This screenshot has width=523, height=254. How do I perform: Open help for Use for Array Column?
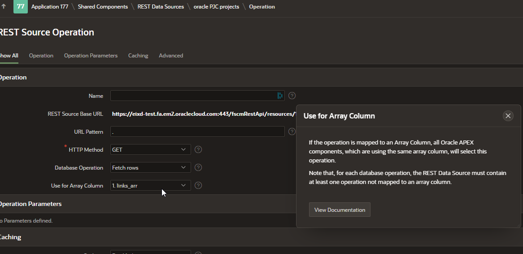pos(198,185)
